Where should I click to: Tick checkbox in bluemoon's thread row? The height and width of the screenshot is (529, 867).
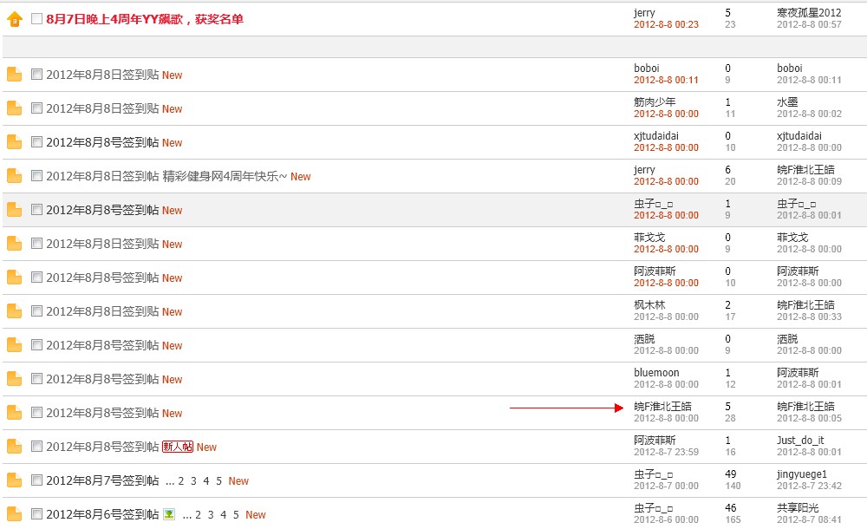[36, 377]
